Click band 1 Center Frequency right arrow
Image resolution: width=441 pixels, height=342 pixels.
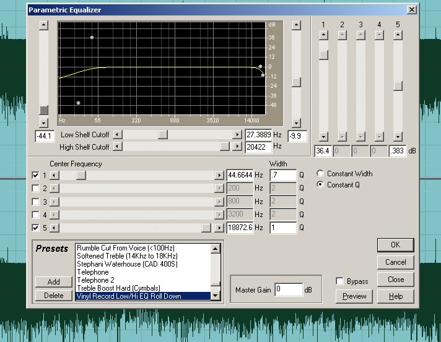pyautogui.click(x=219, y=175)
